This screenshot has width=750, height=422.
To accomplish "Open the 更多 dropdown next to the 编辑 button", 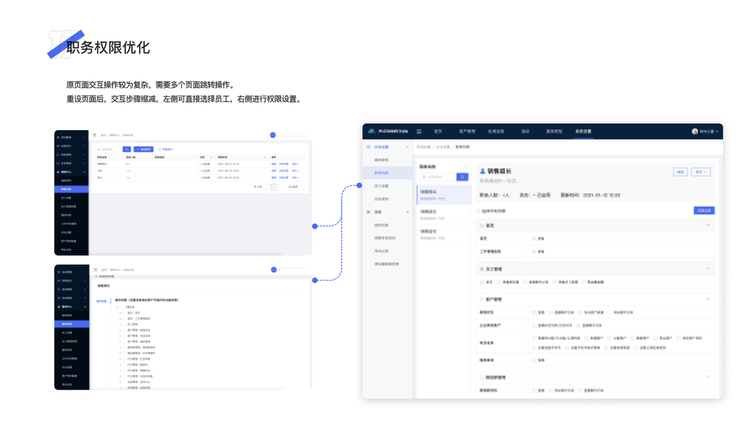I will click(x=701, y=172).
